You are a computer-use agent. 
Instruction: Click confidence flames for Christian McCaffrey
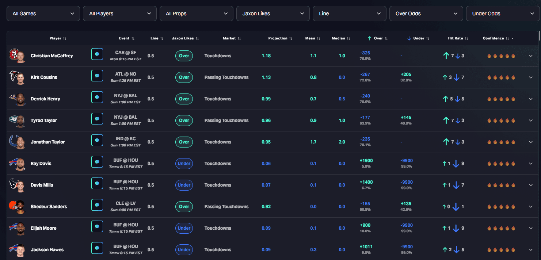(x=501, y=56)
